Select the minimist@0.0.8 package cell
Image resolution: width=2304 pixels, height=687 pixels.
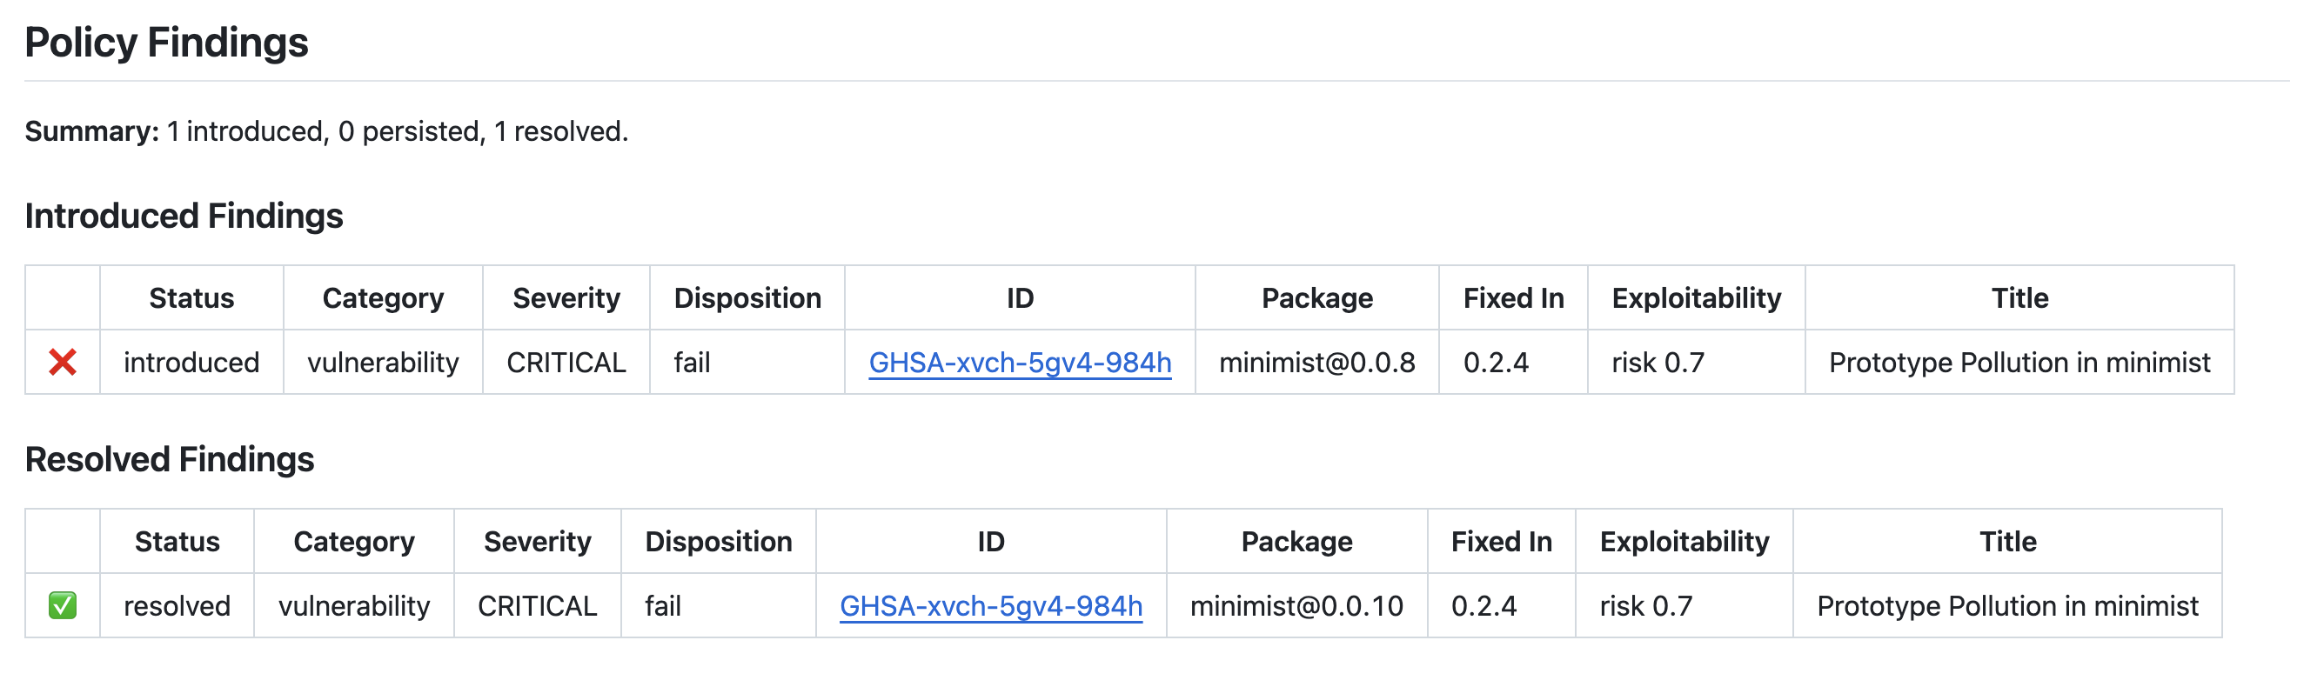pos(1317,363)
